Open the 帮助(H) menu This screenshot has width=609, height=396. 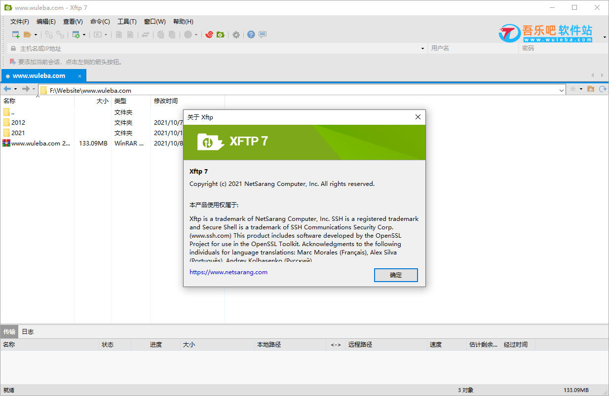coord(183,22)
